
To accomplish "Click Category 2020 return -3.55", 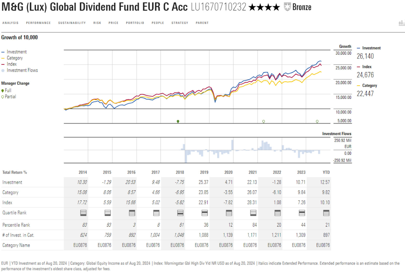I will pos(228,192).
